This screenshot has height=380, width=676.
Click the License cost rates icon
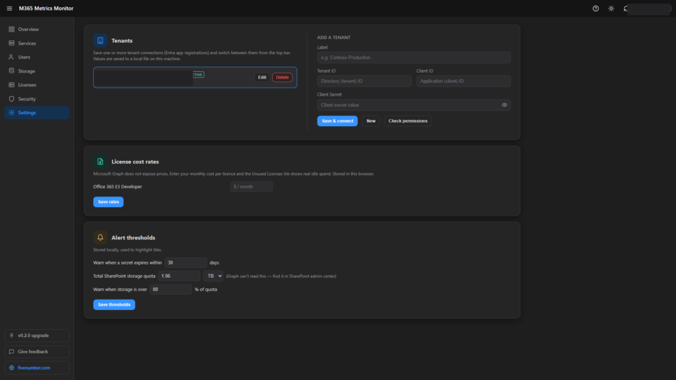(100, 162)
